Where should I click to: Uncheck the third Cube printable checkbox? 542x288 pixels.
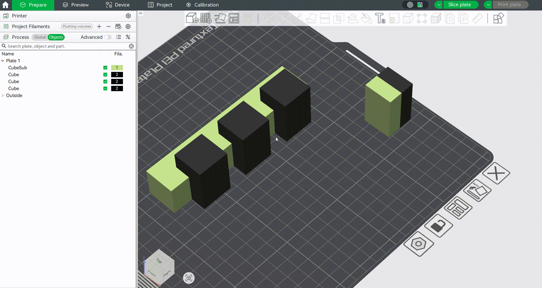105,89
